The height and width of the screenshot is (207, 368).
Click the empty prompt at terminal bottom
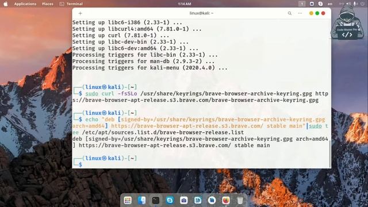pyautogui.click(x=80, y=164)
